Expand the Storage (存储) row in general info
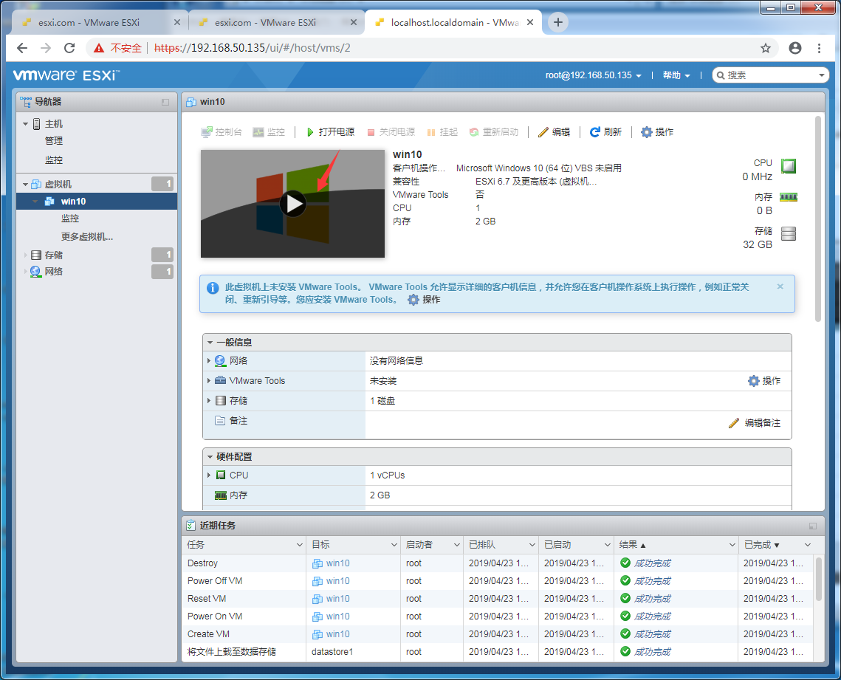The height and width of the screenshot is (680, 841). click(209, 401)
